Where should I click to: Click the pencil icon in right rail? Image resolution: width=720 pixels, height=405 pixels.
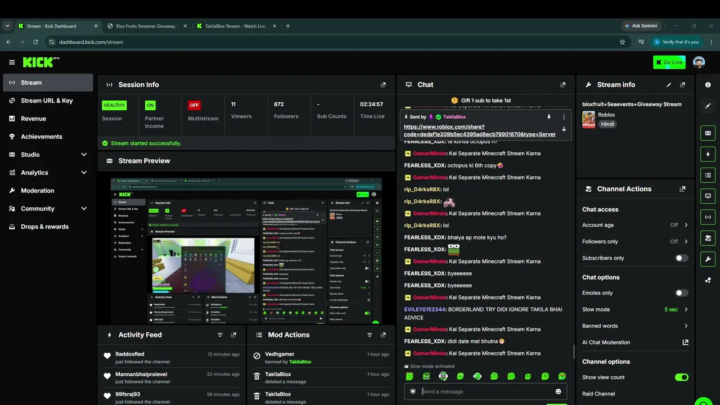[708, 106]
